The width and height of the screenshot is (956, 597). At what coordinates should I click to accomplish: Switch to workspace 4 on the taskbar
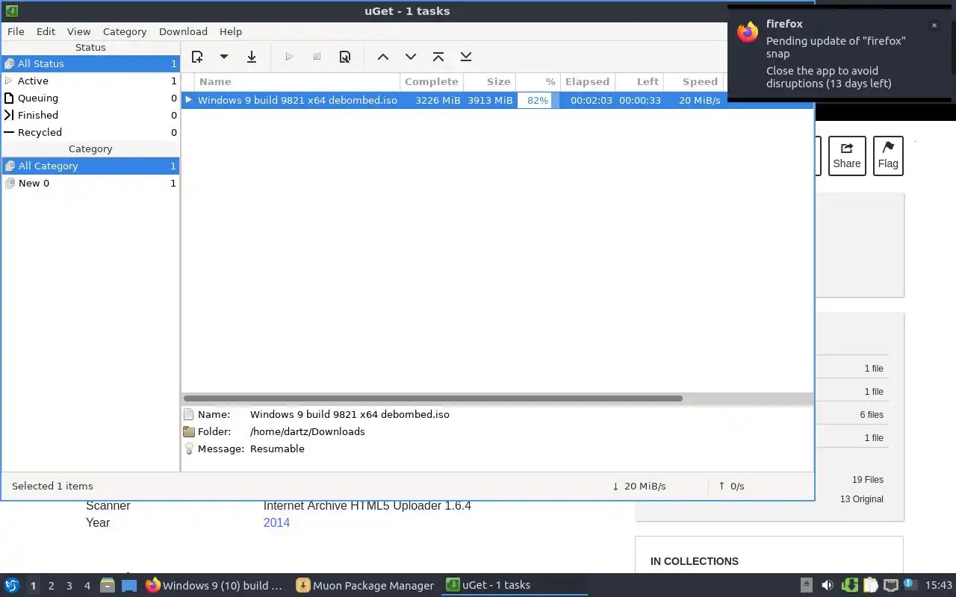pyautogui.click(x=87, y=586)
